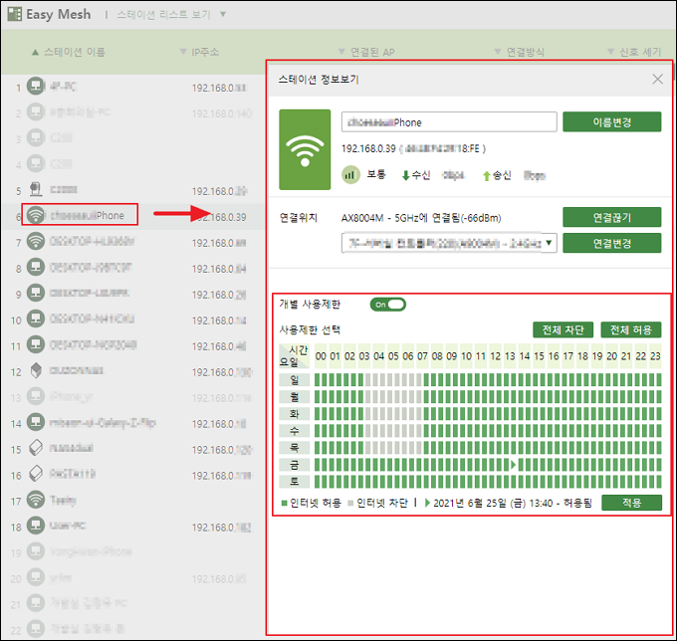Click the camera-type device icon in row 5
677x641 pixels.
pyautogui.click(x=36, y=189)
